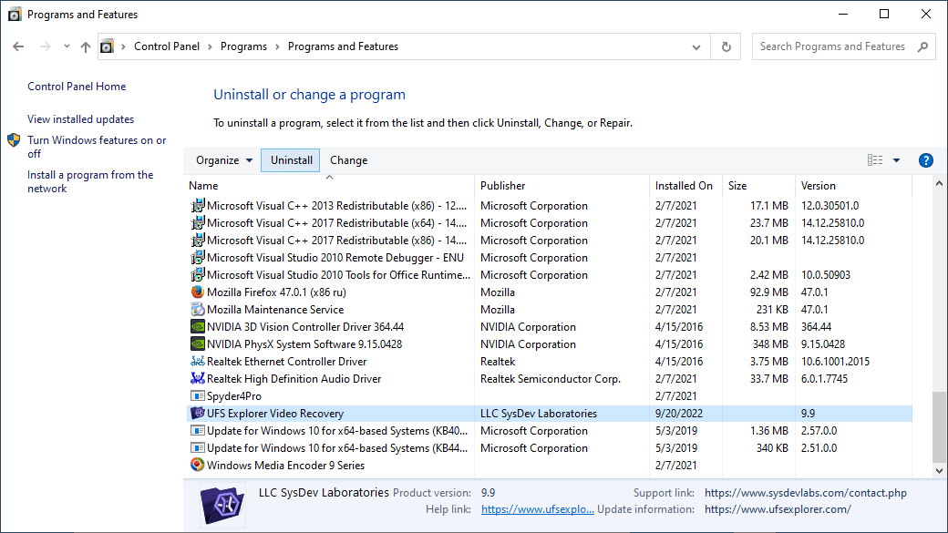948x533 pixels.
Task: Expand the address bar history dropdown
Action: click(696, 46)
